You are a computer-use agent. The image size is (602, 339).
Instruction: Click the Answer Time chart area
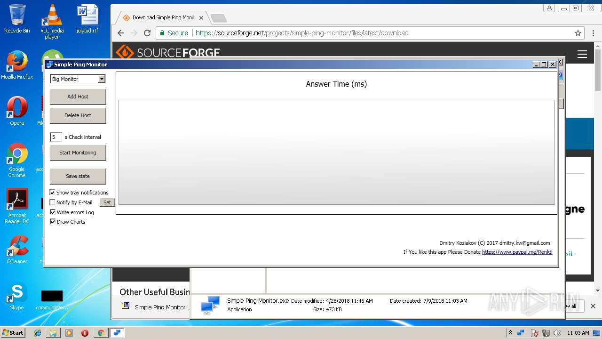point(336,152)
